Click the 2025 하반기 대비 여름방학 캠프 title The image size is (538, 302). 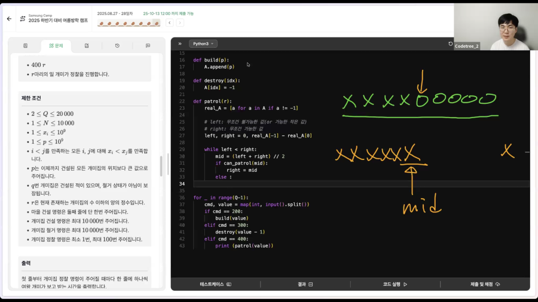point(58,20)
